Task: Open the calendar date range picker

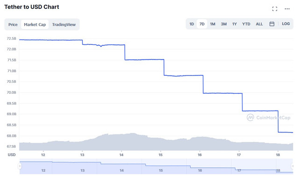Action: [x=272, y=24]
